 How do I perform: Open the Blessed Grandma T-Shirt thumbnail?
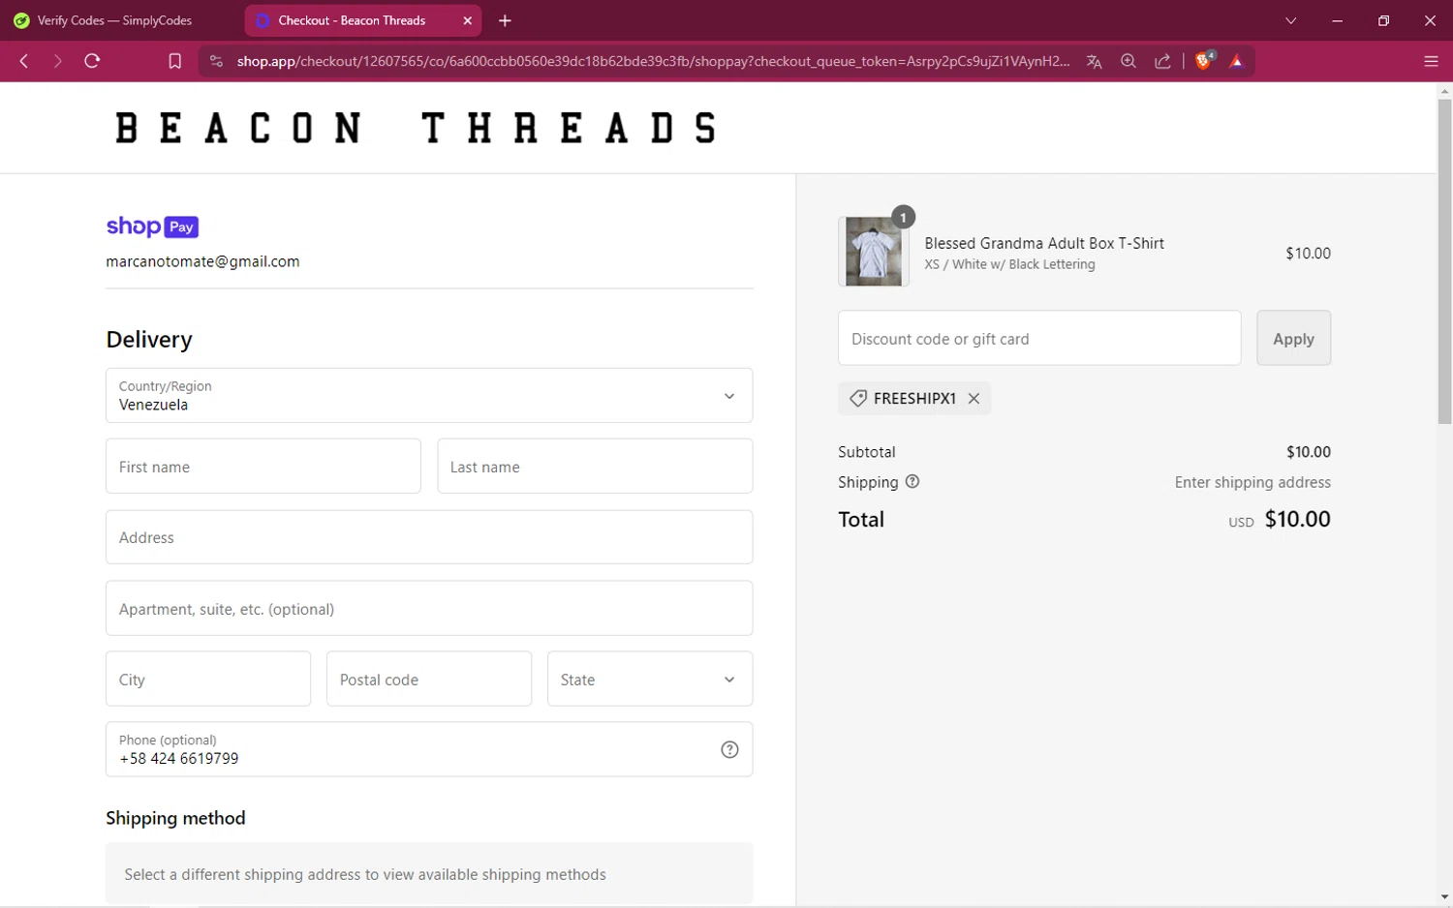[x=873, y=252]
